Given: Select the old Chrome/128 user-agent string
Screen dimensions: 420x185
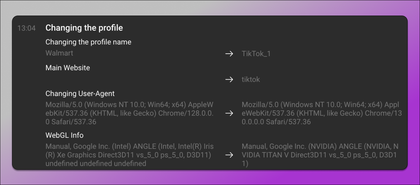Looking at the screenshot, I should 130,113.
